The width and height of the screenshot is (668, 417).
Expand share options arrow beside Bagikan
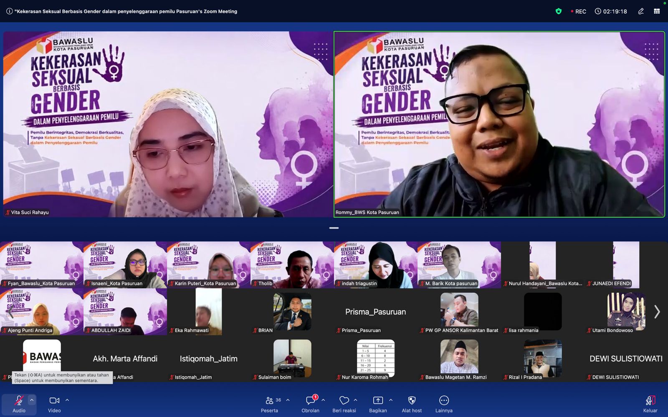coord(391,400)
